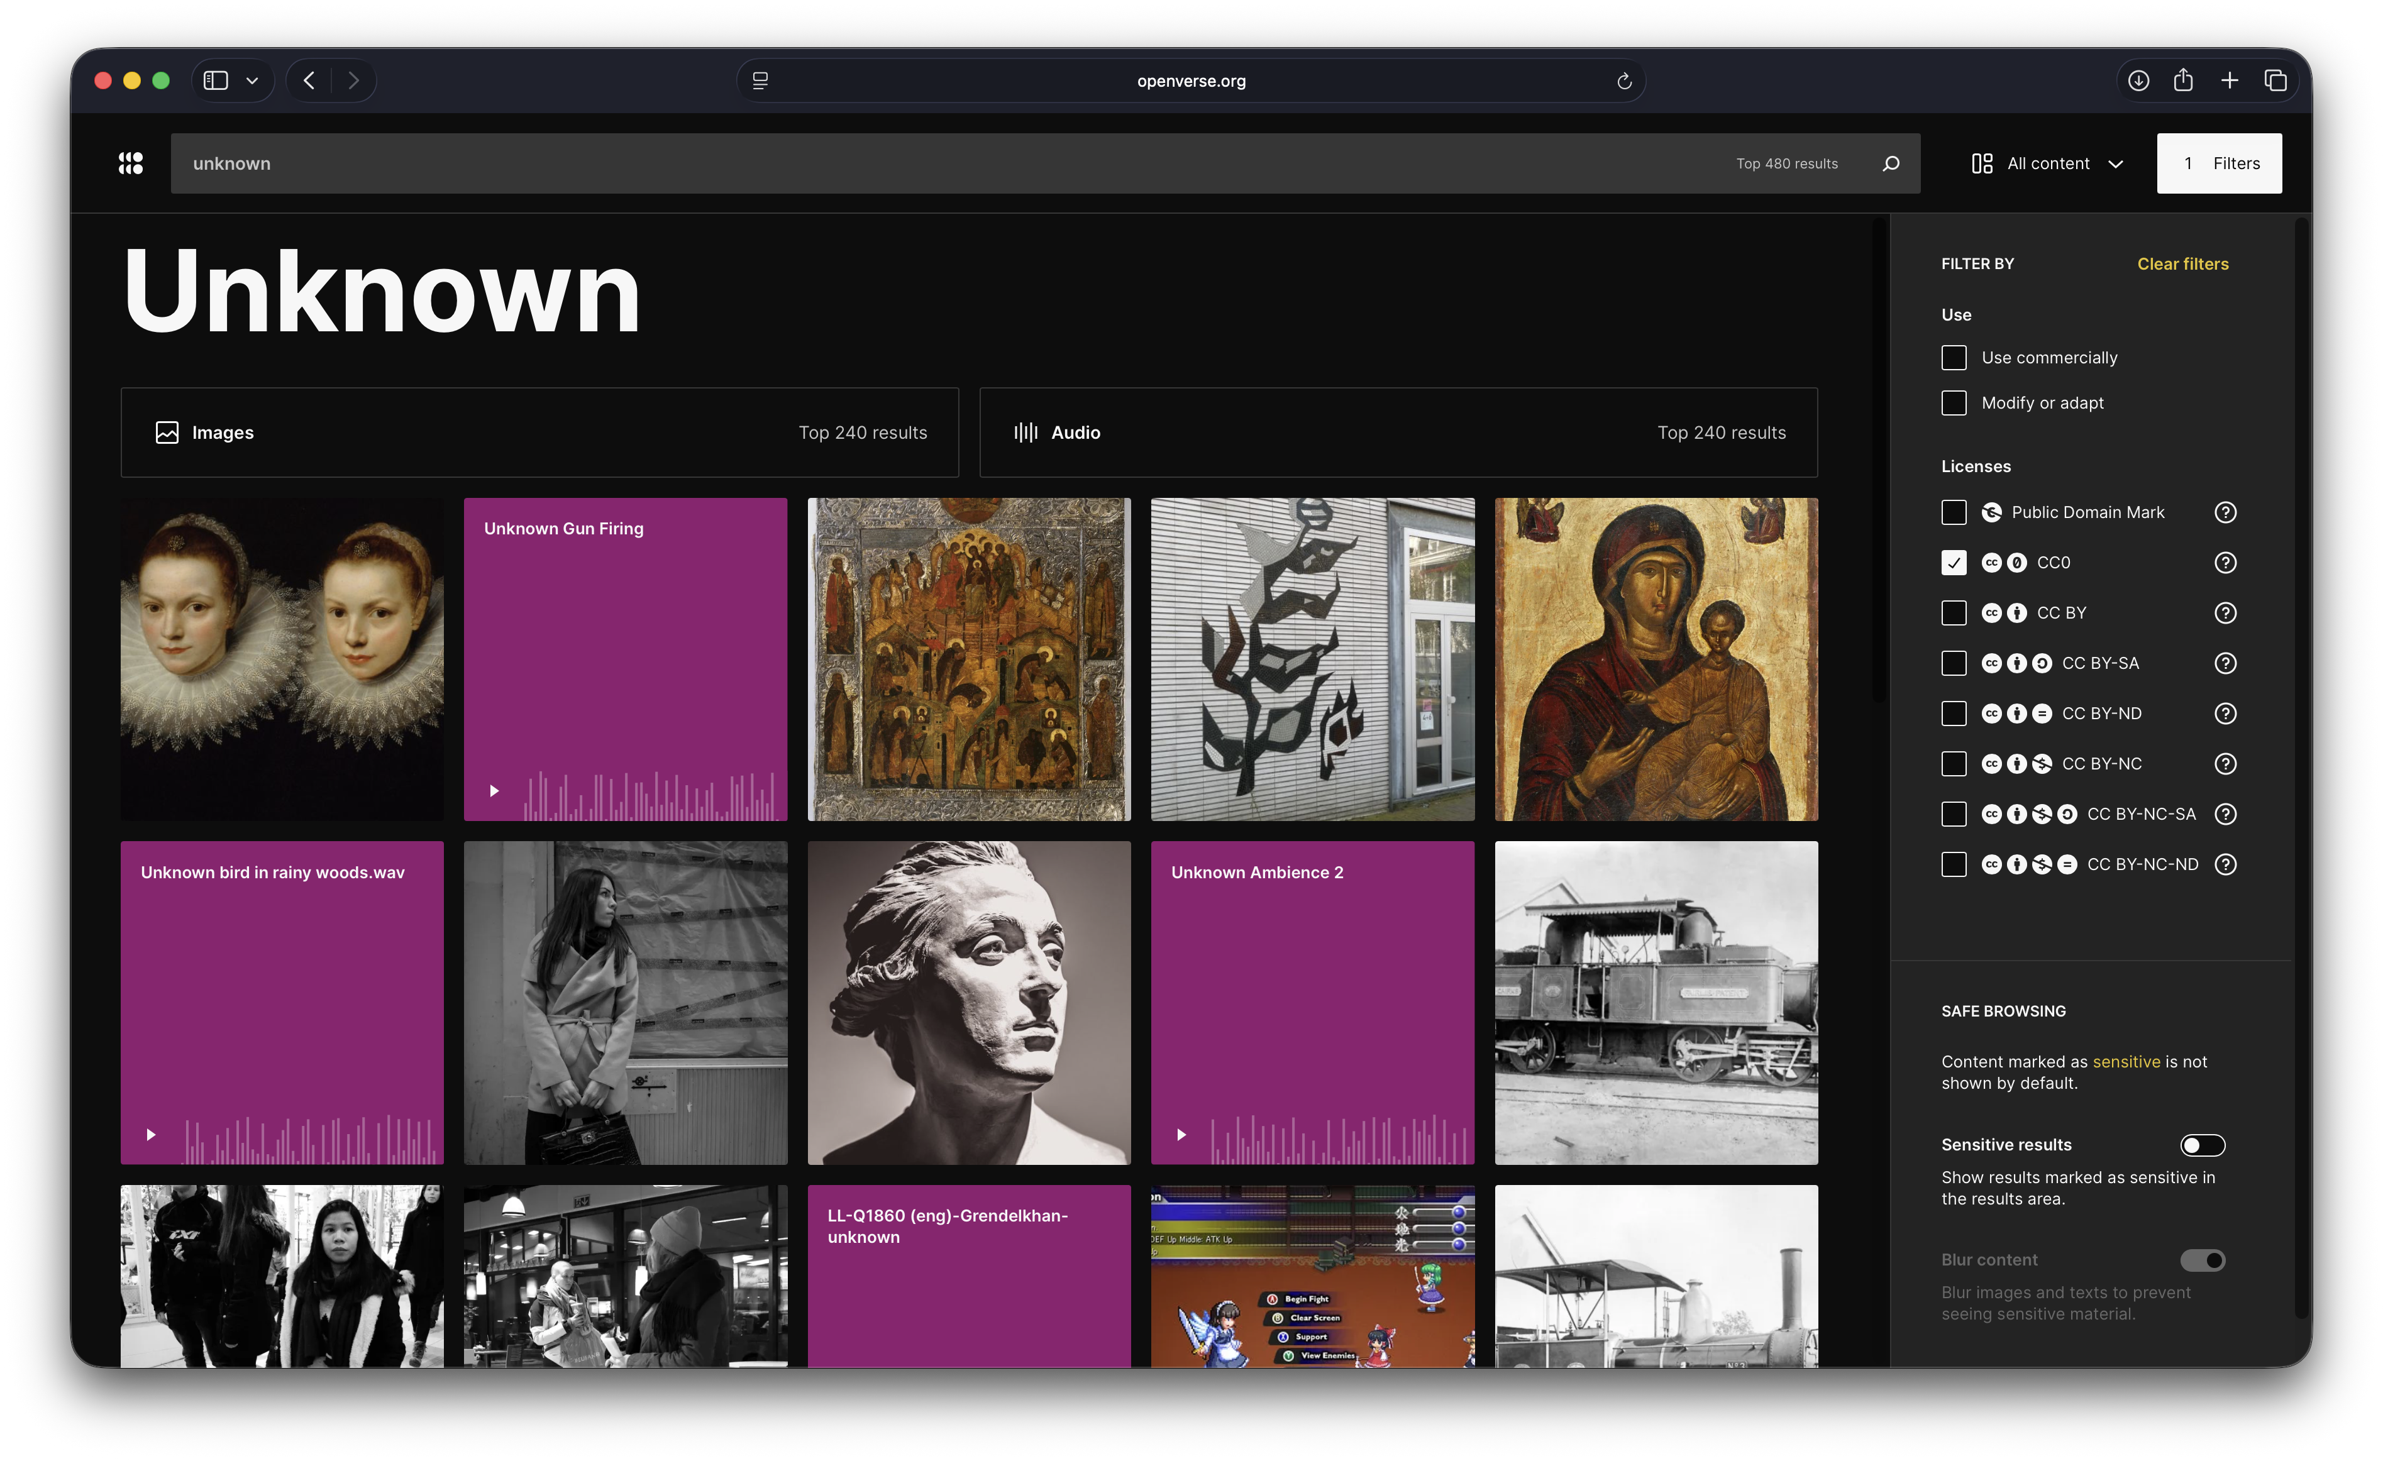Uncheck the CC0 license filter
The image size is (2383, 1461).
(x=1954, y=563)
